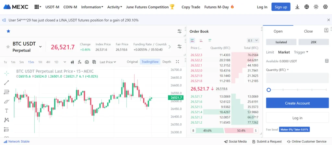This screenshot has width=332, height=145.
Task: Click the download app icon
Action: (297, 7)
